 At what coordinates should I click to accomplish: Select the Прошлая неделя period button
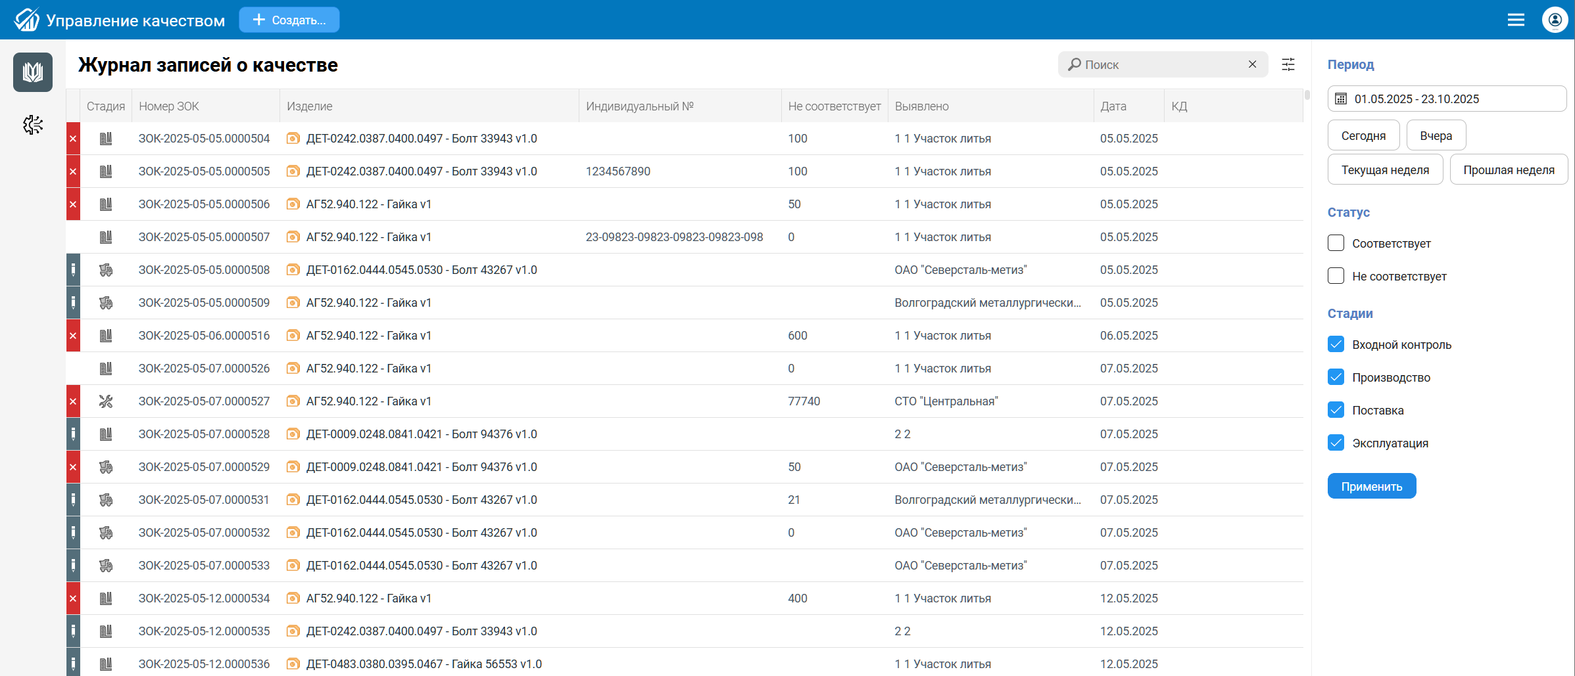1509,170
